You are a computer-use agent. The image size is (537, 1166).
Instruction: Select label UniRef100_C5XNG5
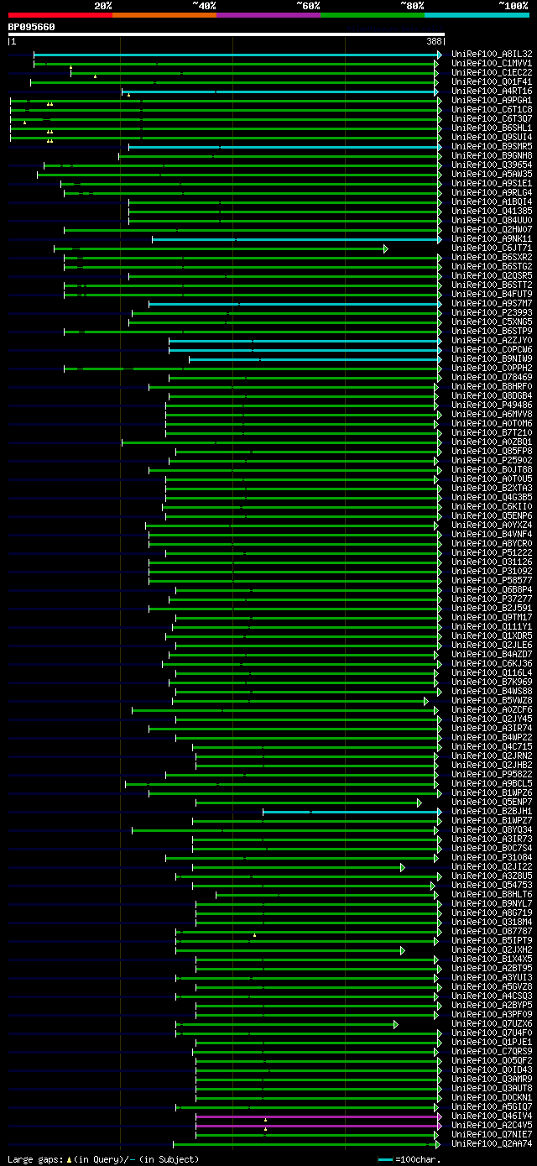click(492, 322)
